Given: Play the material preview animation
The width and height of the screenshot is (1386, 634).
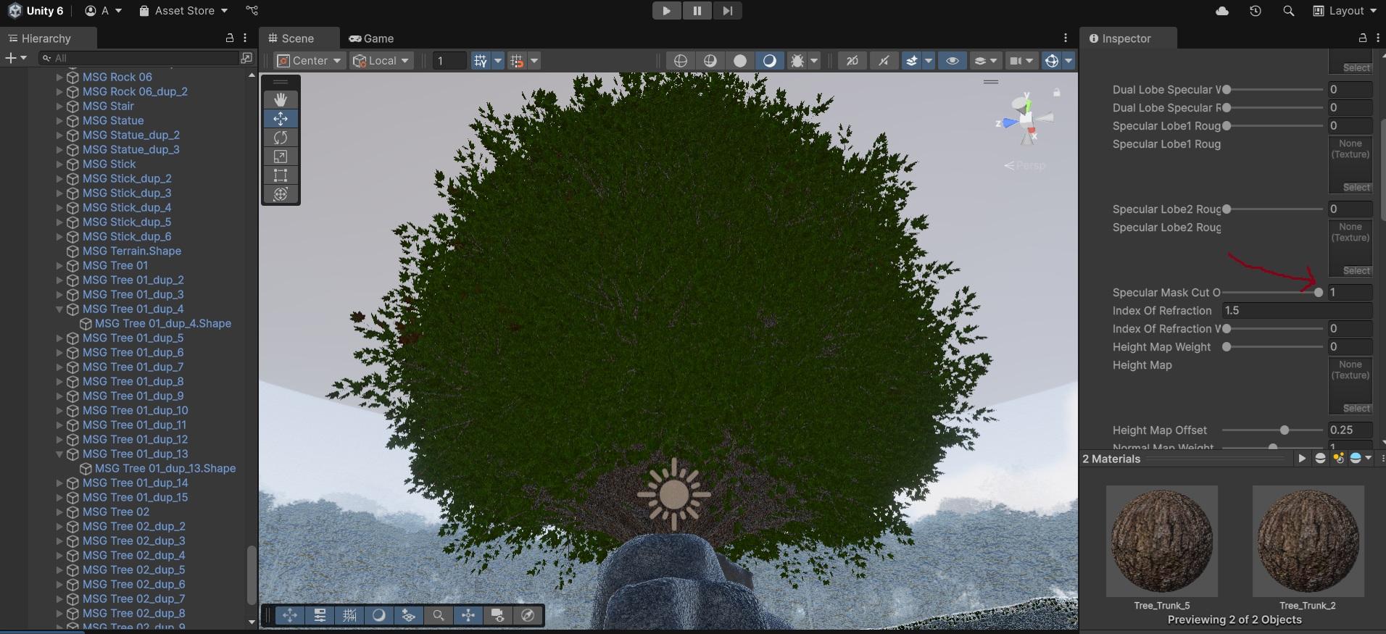Looking at the screenshot, I should click(1302, 458).
